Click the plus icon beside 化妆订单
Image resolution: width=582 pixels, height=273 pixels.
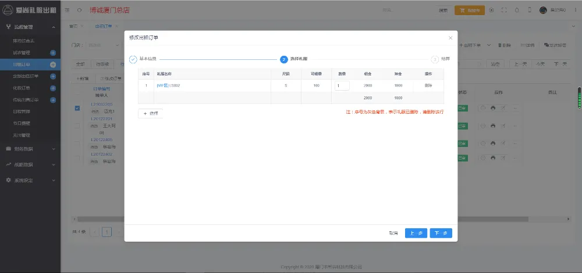[53, 88]
